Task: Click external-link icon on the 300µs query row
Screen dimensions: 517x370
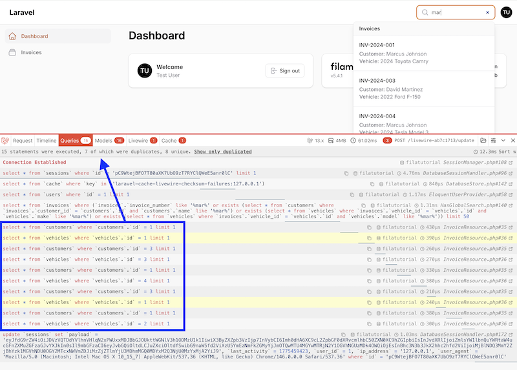Action: pos(511,324)
